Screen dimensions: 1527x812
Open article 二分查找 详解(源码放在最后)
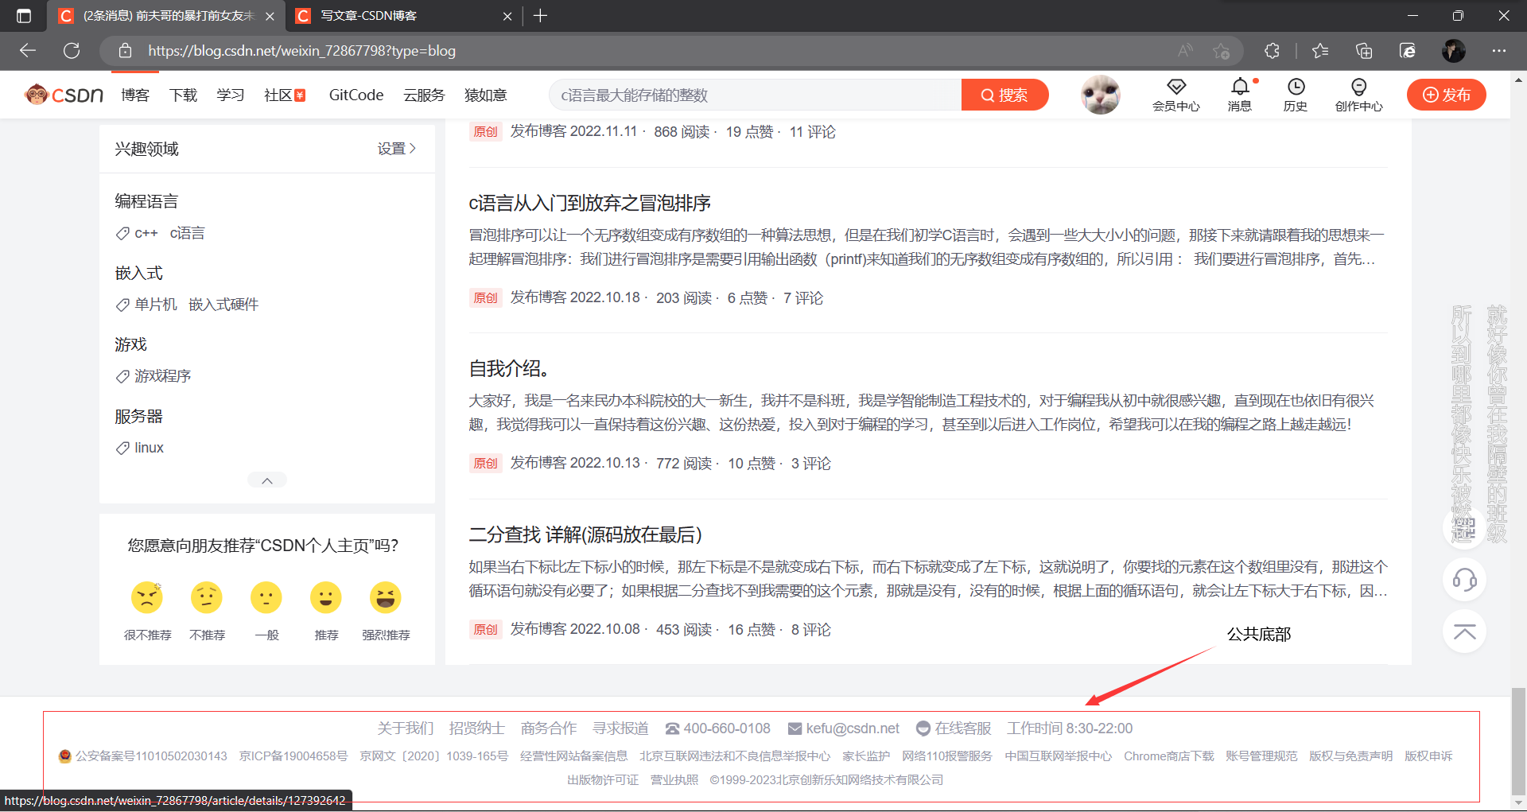click(x=585, y=535)
